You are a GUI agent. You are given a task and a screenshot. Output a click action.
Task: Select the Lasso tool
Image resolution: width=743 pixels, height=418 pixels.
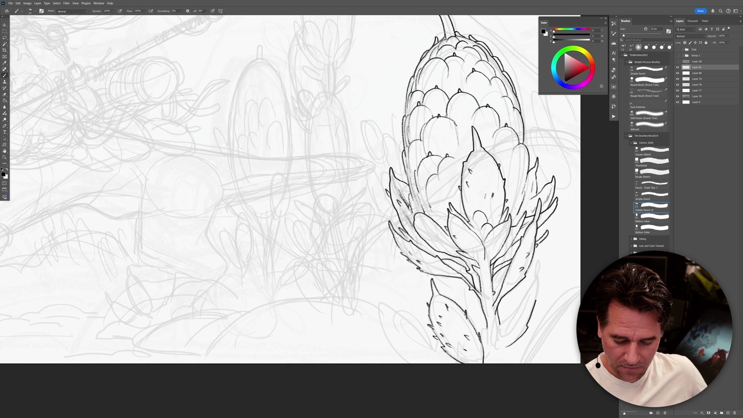(x=5, y=38)
